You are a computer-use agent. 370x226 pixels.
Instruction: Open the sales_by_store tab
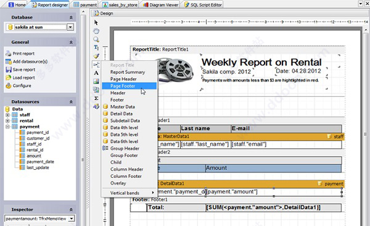tap(120, 4)
